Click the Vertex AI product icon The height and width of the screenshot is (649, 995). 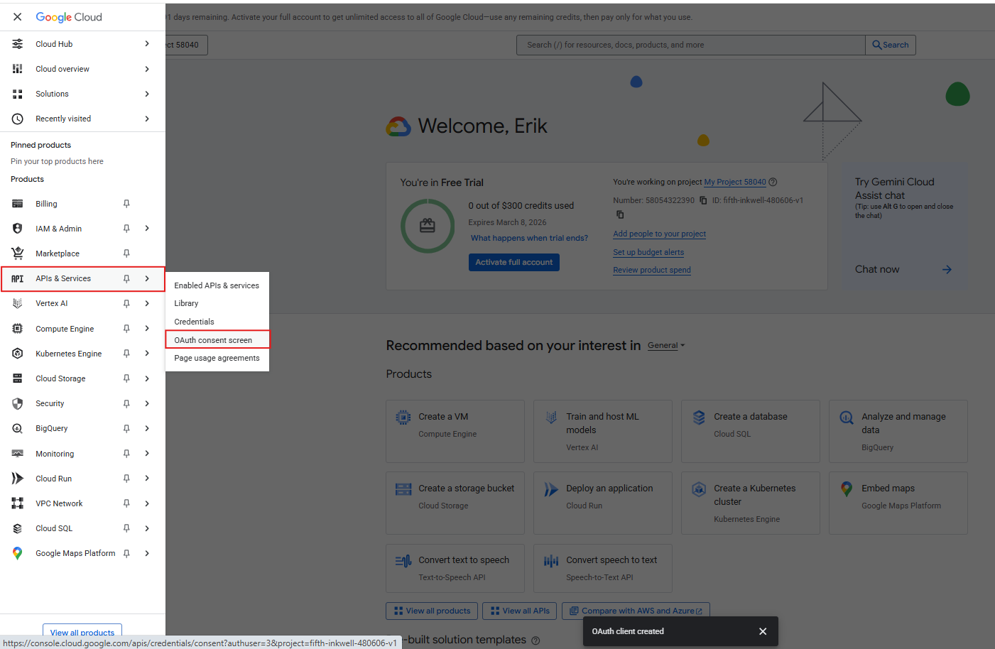point(17,303)
